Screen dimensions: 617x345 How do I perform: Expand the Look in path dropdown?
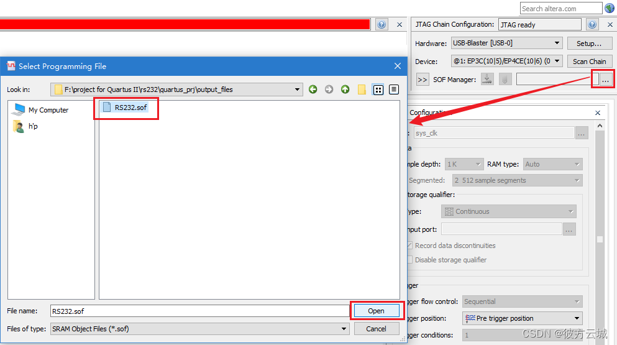pos(297,90)
